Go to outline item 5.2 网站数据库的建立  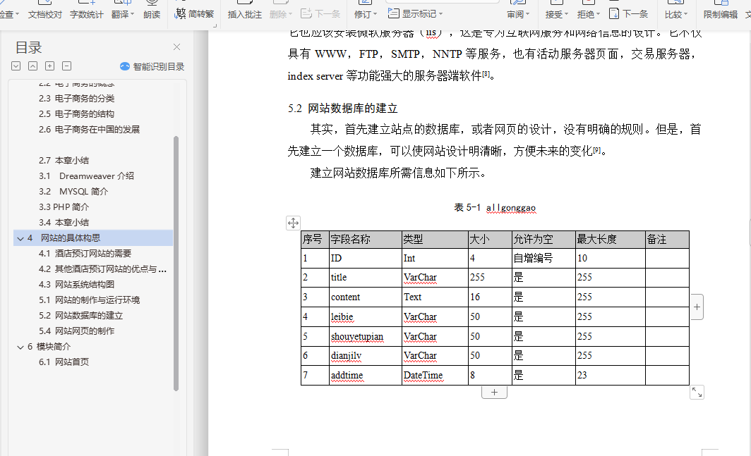pyautogui.click(x=80, y=316)
